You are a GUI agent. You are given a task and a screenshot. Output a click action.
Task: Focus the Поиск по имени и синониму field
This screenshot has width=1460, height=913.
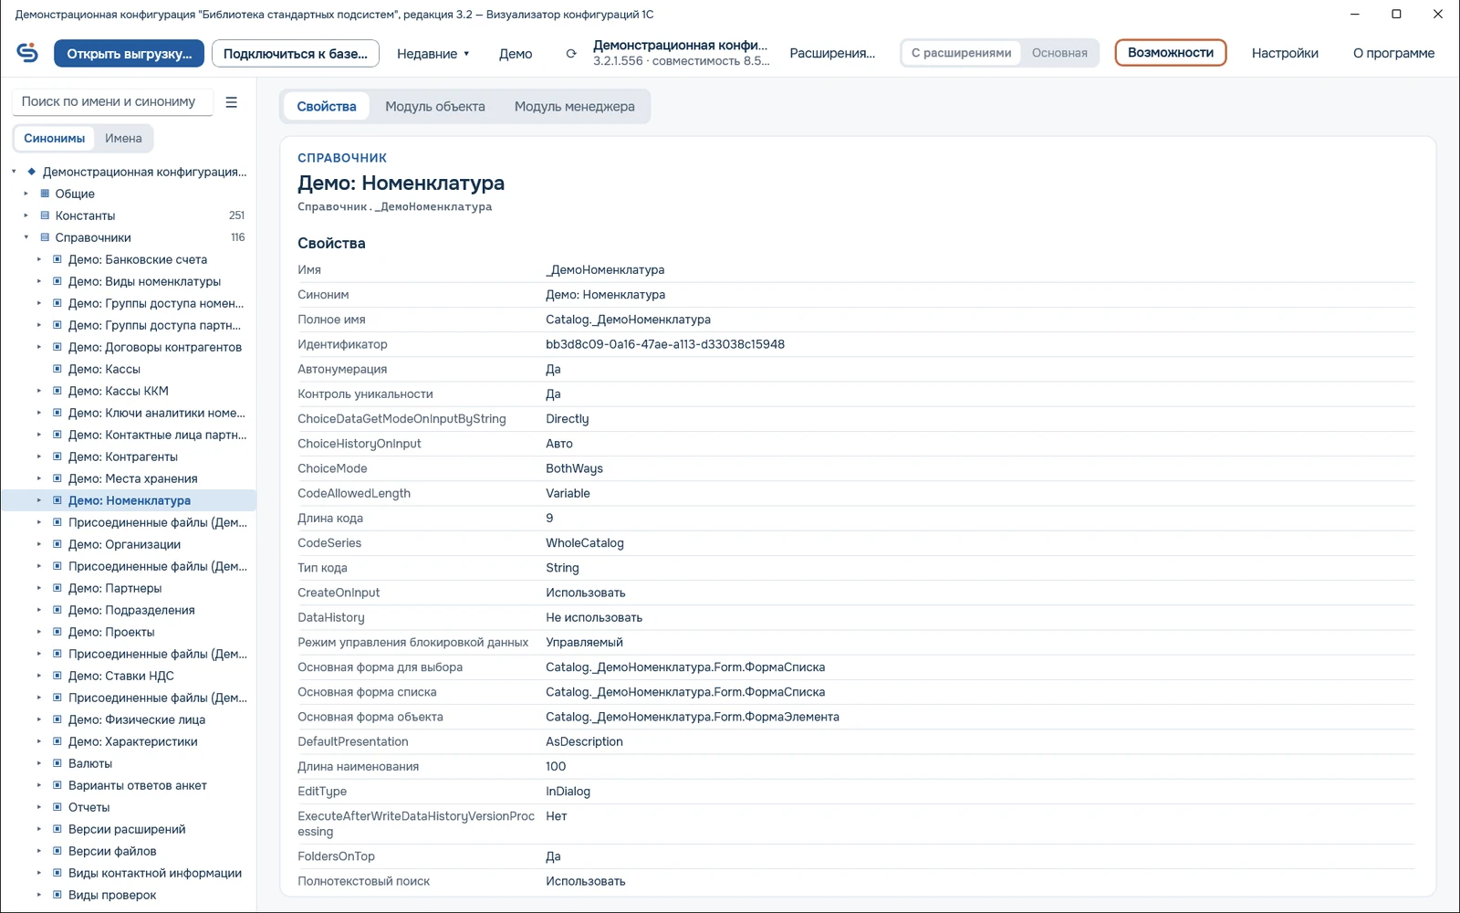tap(112, 102)
